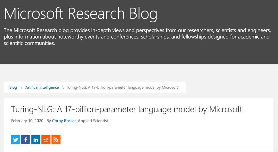Image resolution: width=278 pixels, height=152 pixels.
Task: Post article to Reddit
Action: 46,140
